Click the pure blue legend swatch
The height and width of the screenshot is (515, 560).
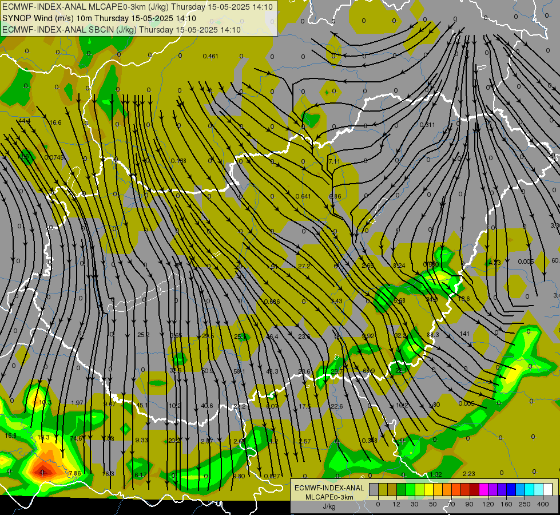[511, 490]
